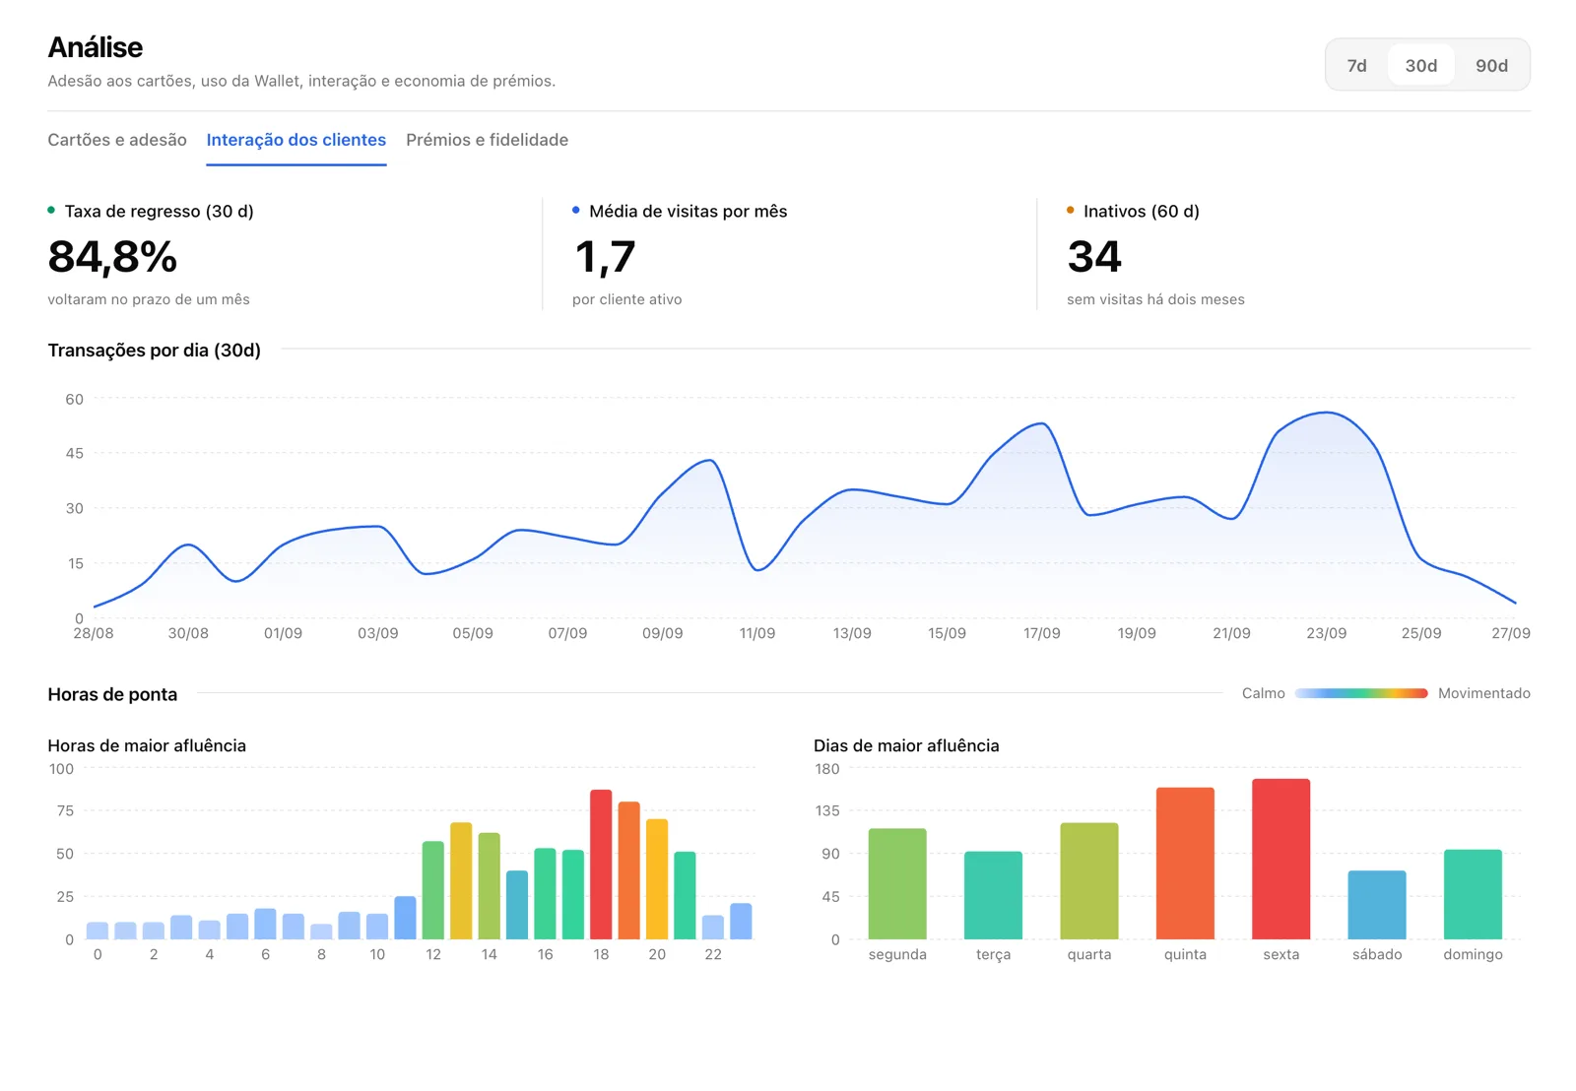Choose the 90d time range
Image resolution: width=1576 pixels, height=1091 pixels.
coord(1491,65)
